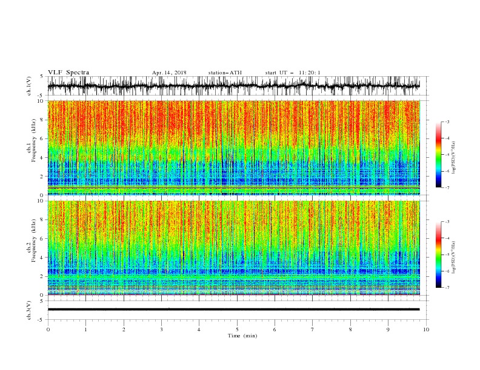Screen dimensions: 480x370
Task: Click the "-3" label on ch.1 color bar
Action: pos(447,122)
